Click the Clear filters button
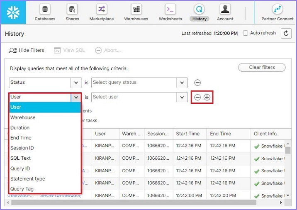Viewport: 297px width, 210px height. 262,67
